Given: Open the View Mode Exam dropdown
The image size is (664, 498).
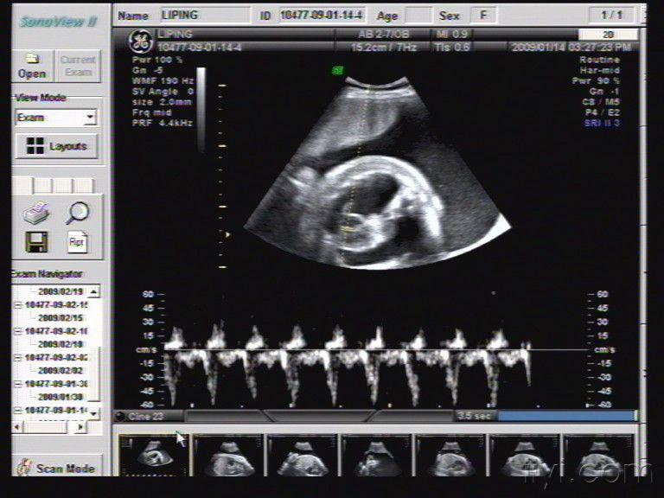Looking at the screenshot, I should pyautogui.click(x=90, y=118).
